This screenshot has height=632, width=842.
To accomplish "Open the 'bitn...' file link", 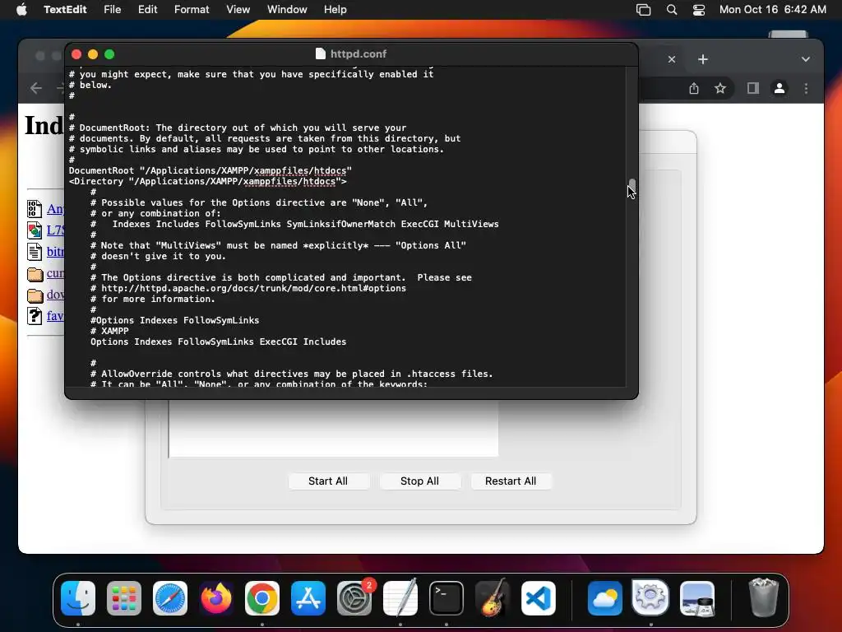I will [55, 252].
